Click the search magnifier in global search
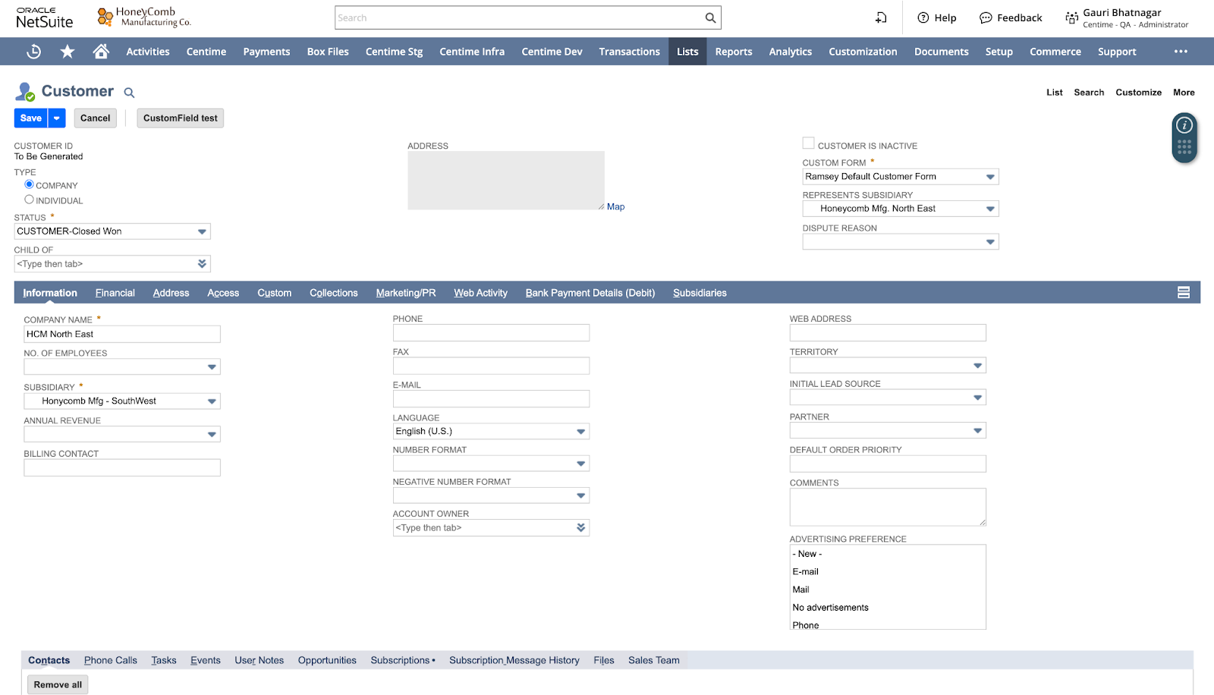Viewport: 1214px width, 695px height. 710,18
